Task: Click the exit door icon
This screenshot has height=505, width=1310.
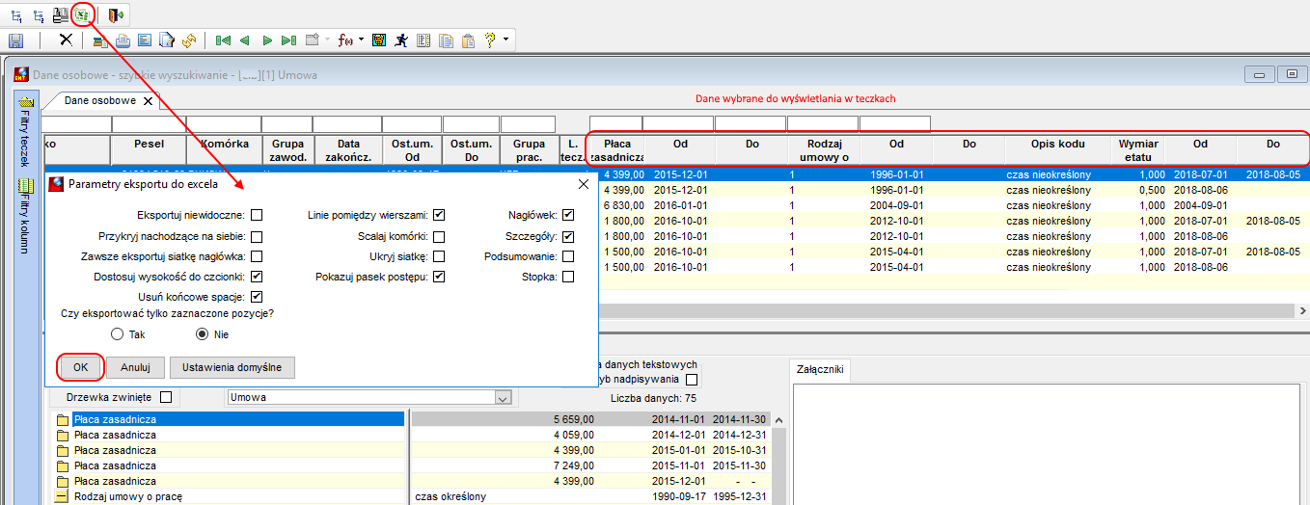Action: tap(117, 15)
